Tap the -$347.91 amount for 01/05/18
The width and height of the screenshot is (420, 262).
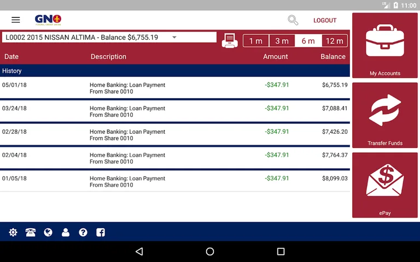[x=277, y=178]
